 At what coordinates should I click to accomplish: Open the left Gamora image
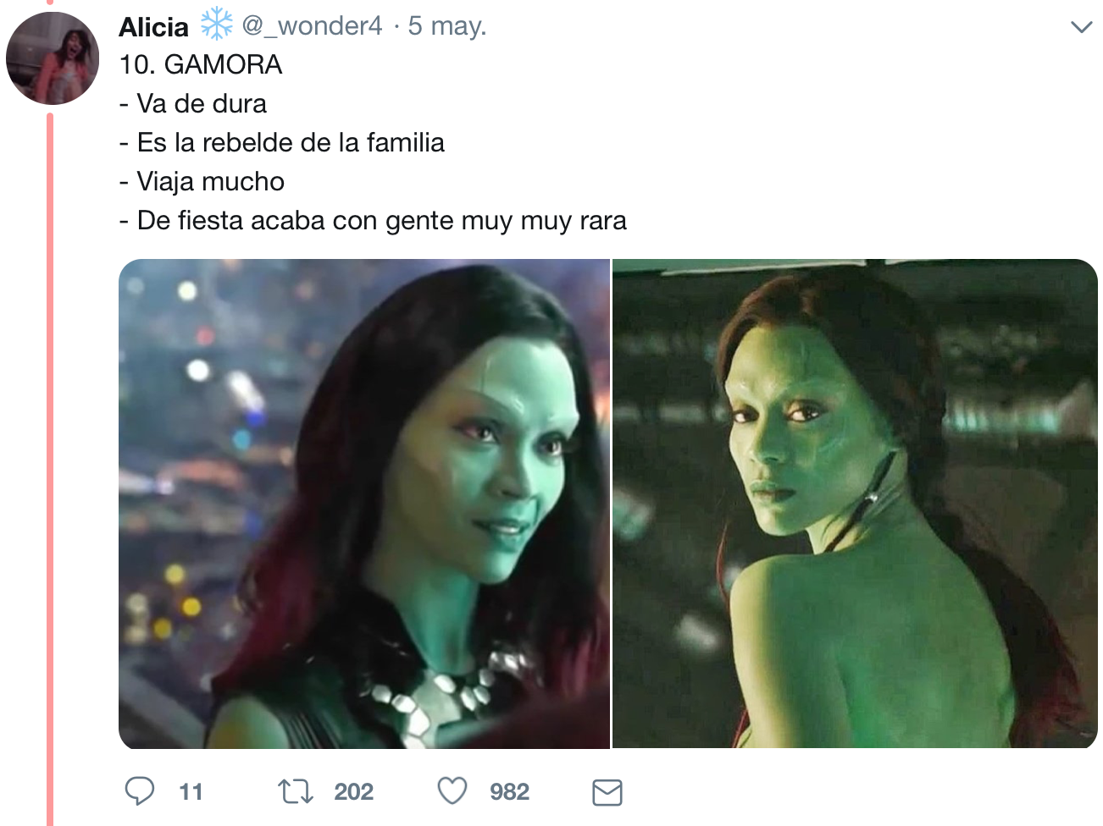click(364, 504)
